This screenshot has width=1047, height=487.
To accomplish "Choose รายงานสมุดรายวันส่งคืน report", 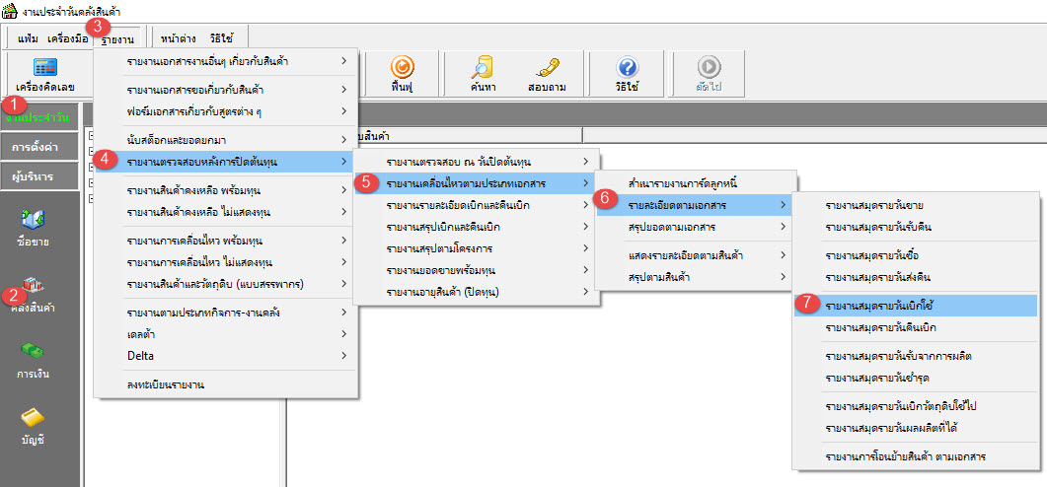I will click(916, 277).
